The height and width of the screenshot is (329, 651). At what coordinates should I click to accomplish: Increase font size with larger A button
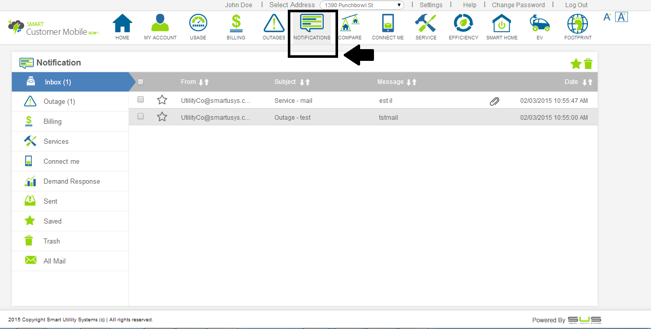(621, 17)
